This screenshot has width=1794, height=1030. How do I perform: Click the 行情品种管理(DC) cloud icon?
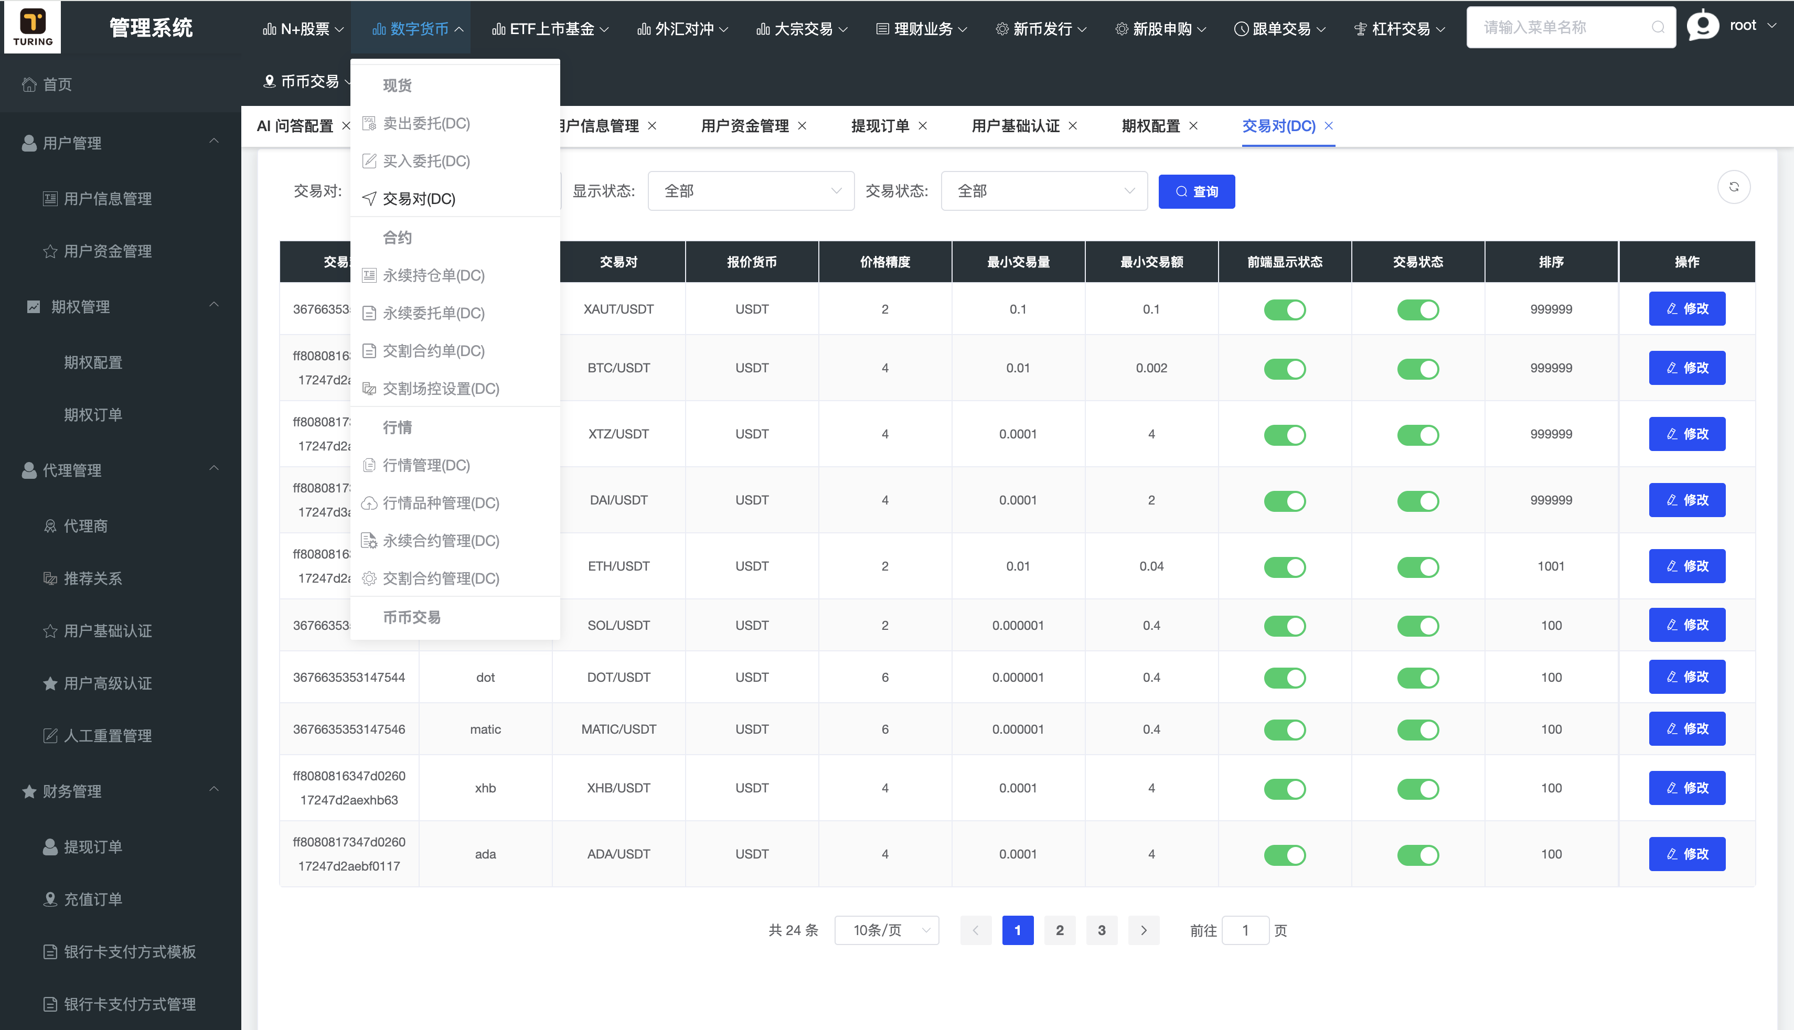coord(370,503)
